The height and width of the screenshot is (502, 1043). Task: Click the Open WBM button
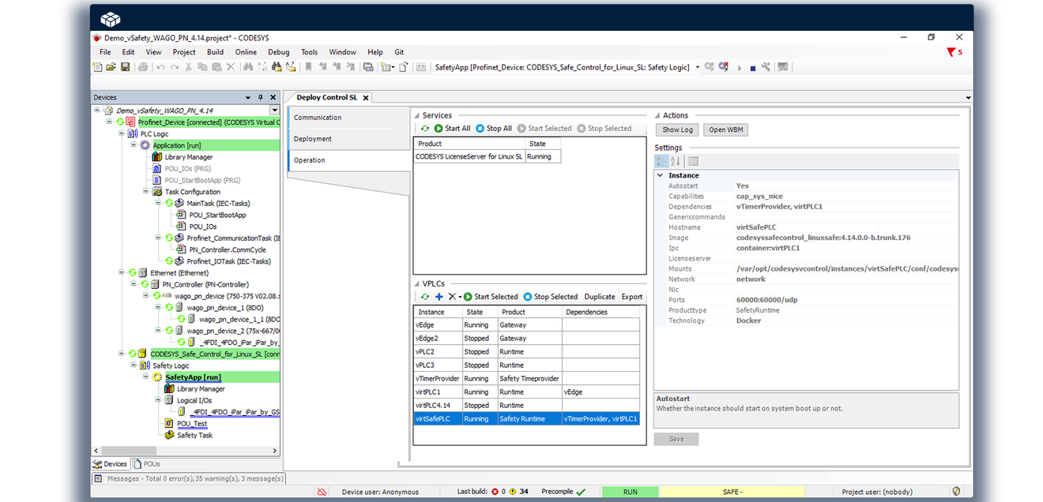click(725, 129)
